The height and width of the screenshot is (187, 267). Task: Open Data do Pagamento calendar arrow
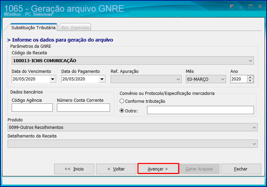(x=102, y=79)
